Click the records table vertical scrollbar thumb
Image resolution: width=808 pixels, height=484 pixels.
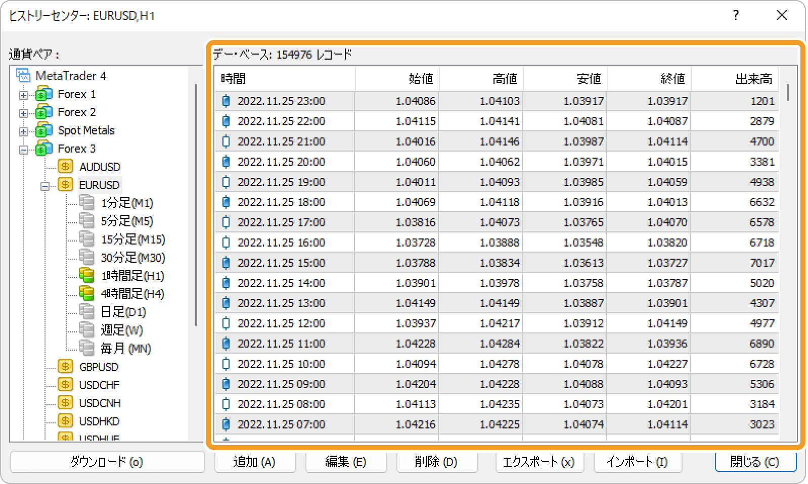788,92
